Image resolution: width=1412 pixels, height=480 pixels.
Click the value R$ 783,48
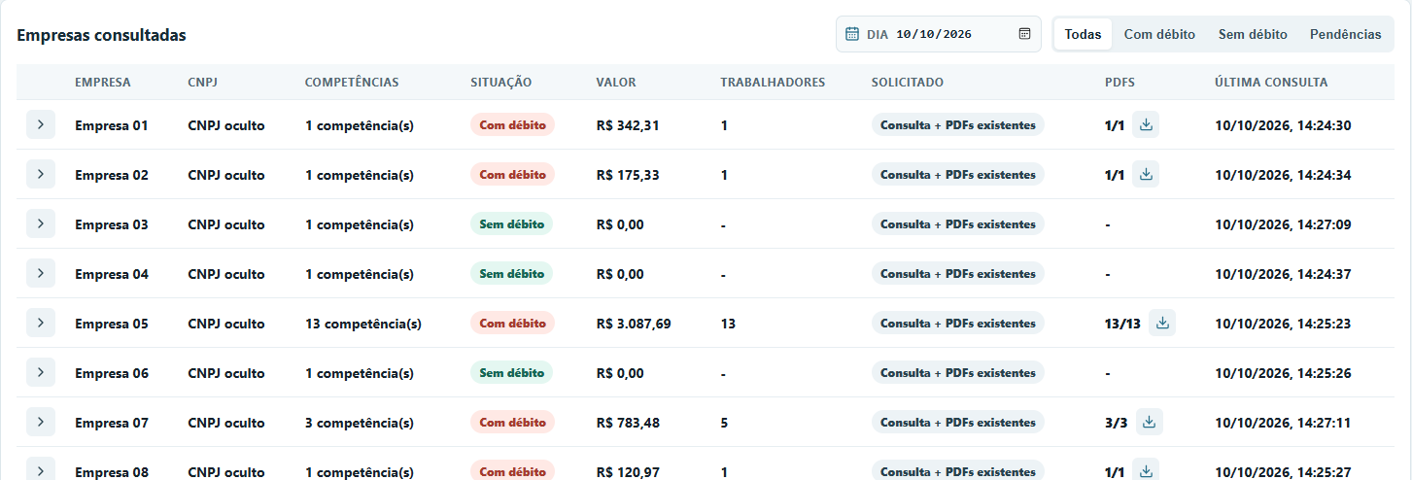628,423
